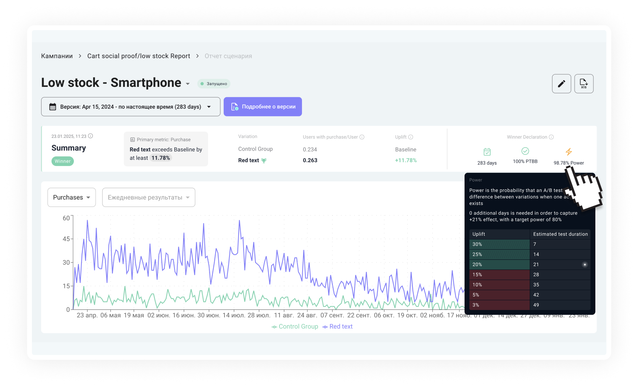Open the Ежедневные результаты dropdown
Image resolution: width=638 pixels, height=388 pixels.
click(148, 197)
